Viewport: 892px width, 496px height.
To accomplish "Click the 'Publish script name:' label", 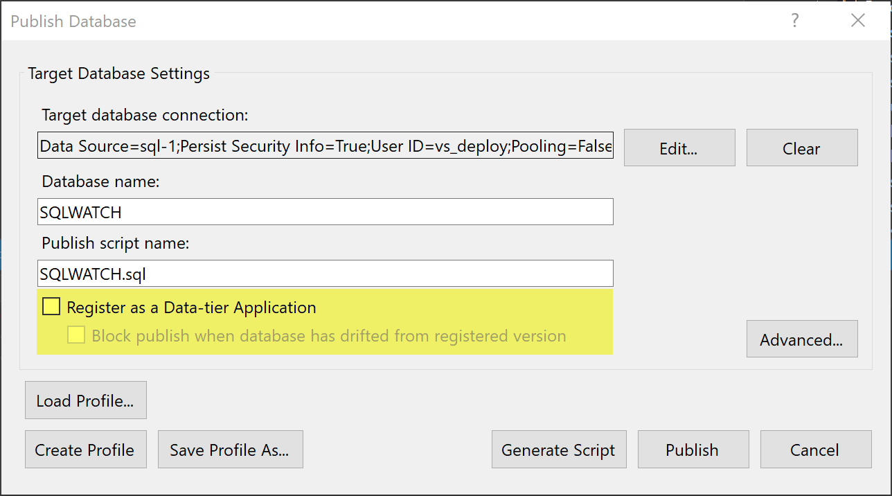I will tap(116, 243).
